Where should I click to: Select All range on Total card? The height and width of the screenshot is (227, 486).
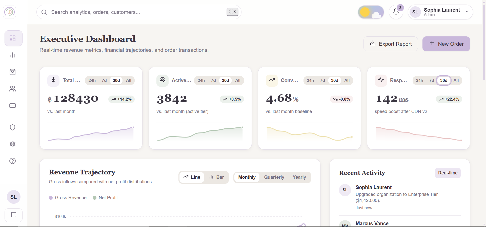pyautogui.click(x=129, y=80)
